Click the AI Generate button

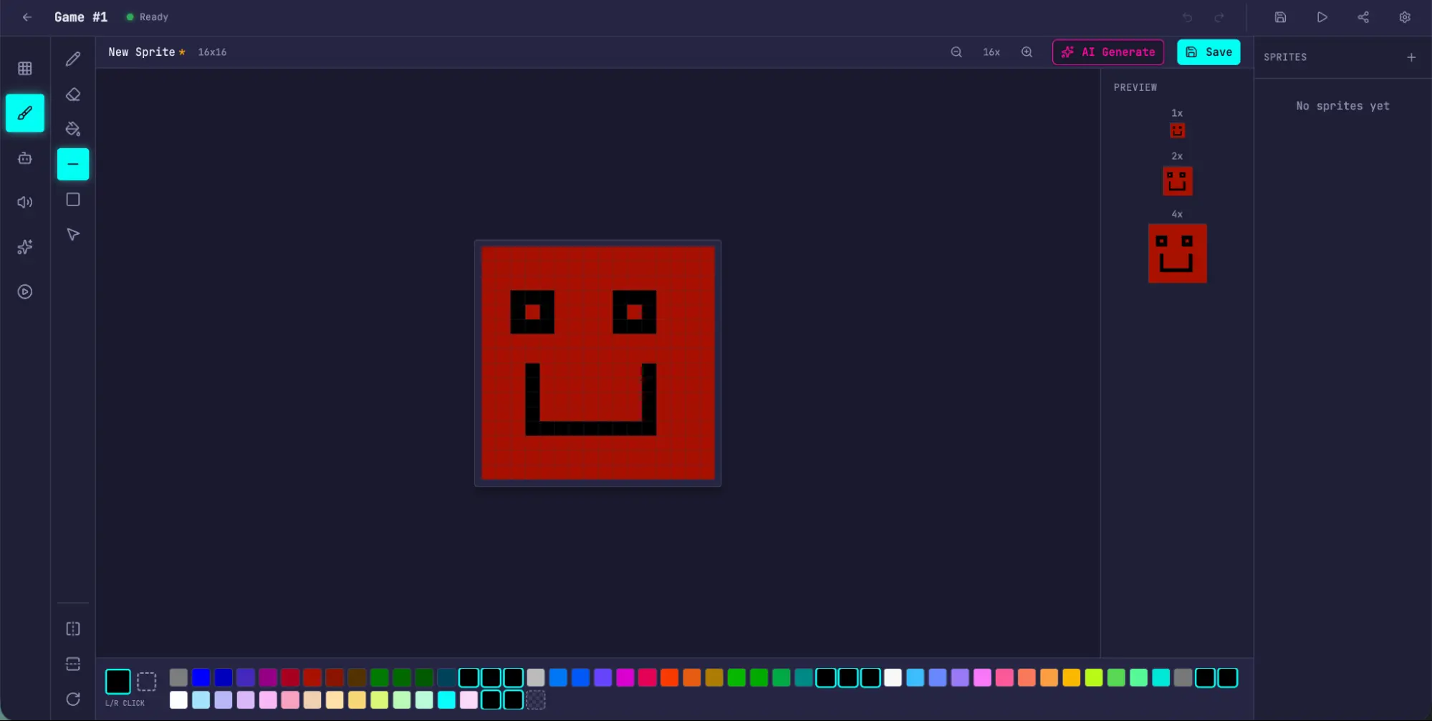(x=1107, y=52)
